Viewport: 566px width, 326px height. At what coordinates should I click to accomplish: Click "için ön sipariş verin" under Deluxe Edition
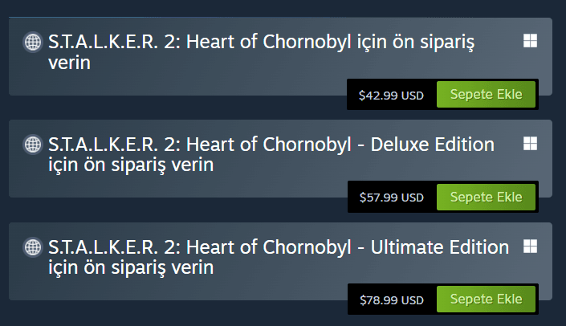131,165
